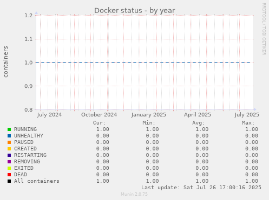269x200 pixels.
Task: Click the Avg: column header
Action: pyautogui.click(x=199, y=123)
